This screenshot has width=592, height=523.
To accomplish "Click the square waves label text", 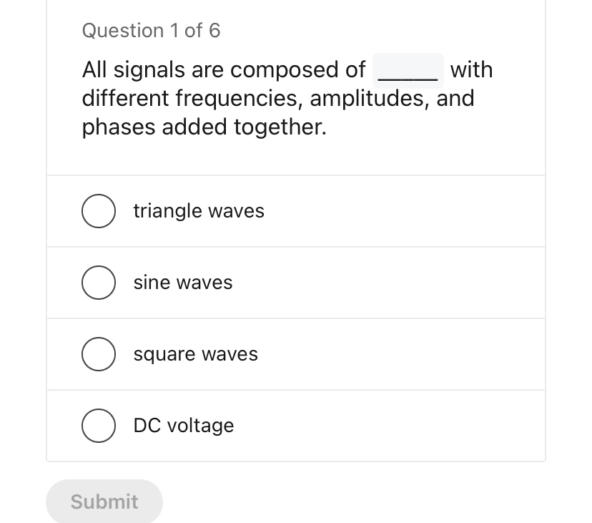I will click(x=194, y=354).
